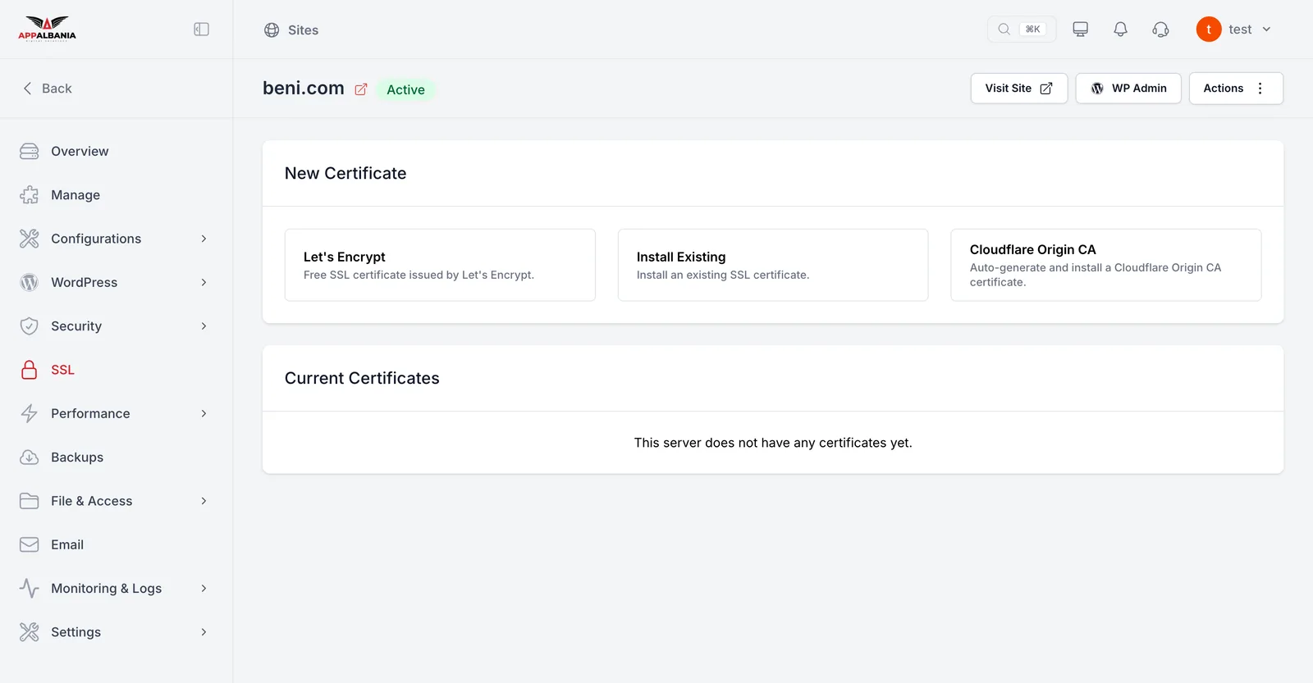
Task: Open the test user dropdown chevron
Action: pyautogui.click(x=1266, y=30)
